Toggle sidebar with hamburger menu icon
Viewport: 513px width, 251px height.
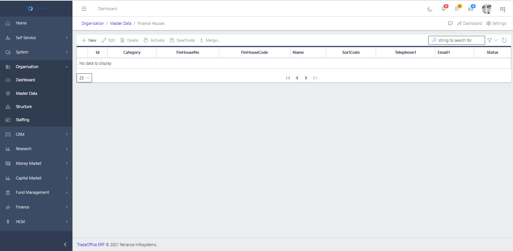[84, 9]
